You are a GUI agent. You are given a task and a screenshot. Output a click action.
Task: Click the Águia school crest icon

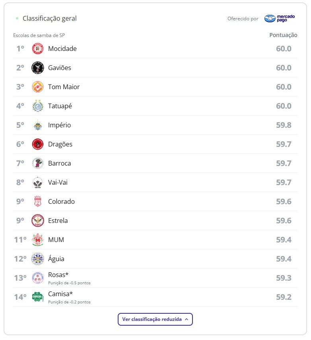point(37,259)
